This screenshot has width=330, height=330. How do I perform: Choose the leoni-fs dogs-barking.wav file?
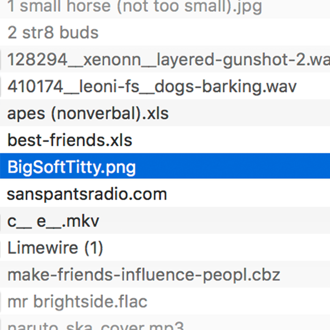[152, 87]
